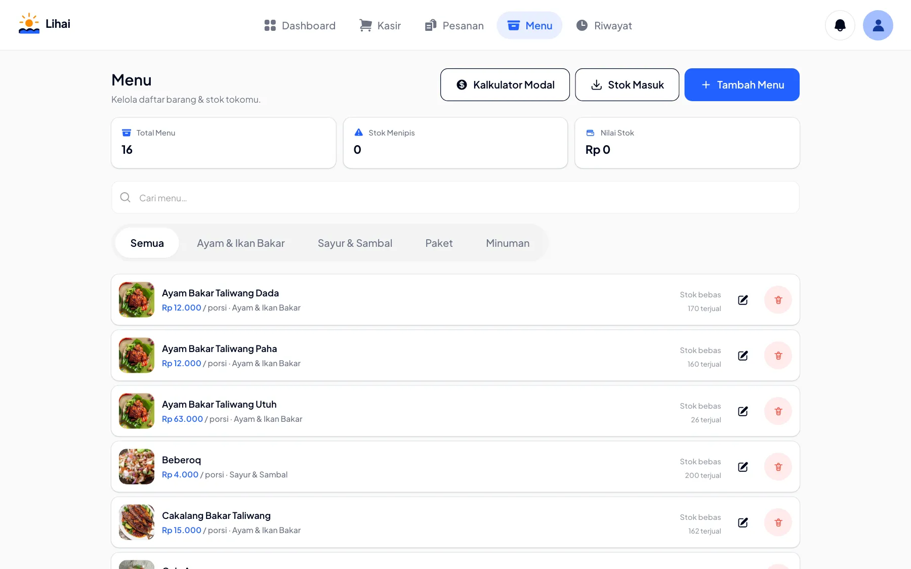Open Cakalang Bakar Taliwang thumbnail
Viewport: 911px width, 569px height.
tap(137, 522)
